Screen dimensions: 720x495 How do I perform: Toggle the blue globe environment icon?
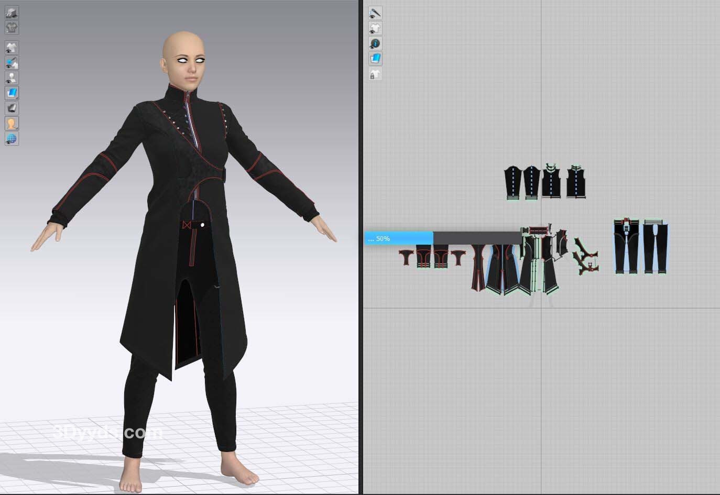click(12, 139)
